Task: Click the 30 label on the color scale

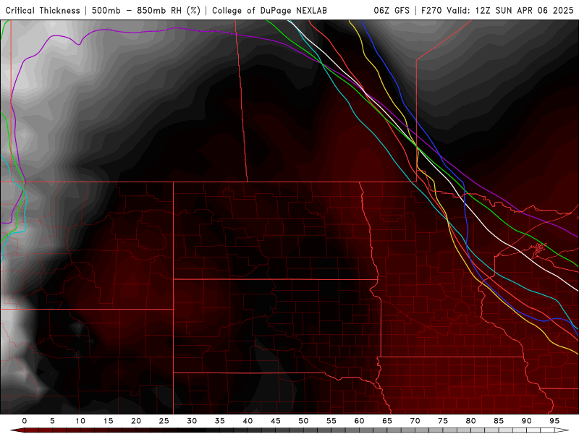Action: tap(192, 421)
